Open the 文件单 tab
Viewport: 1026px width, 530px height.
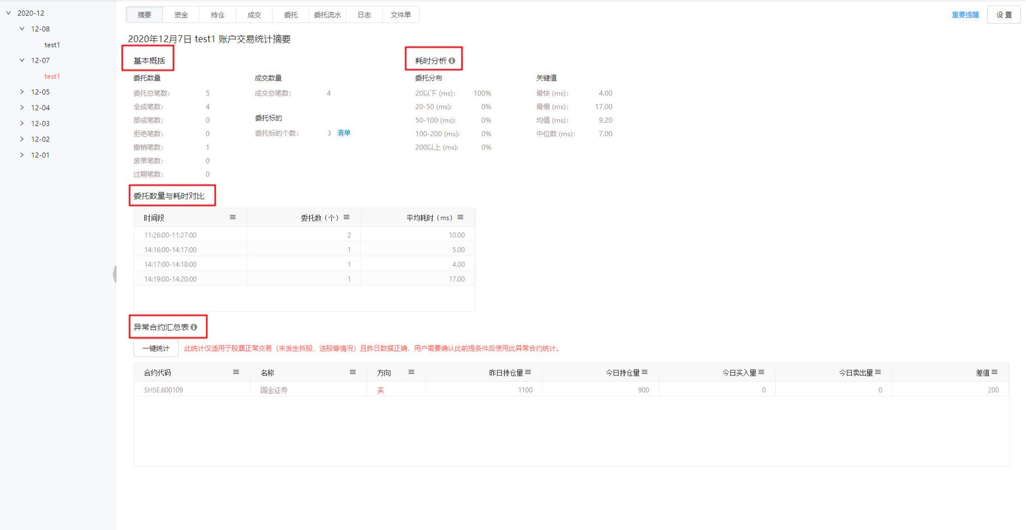(x=401, y=15)
